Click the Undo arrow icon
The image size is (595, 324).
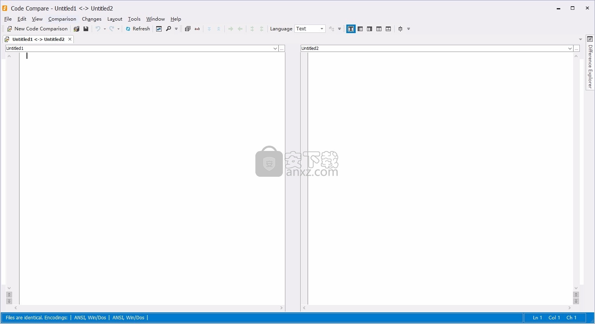[98, 29]
